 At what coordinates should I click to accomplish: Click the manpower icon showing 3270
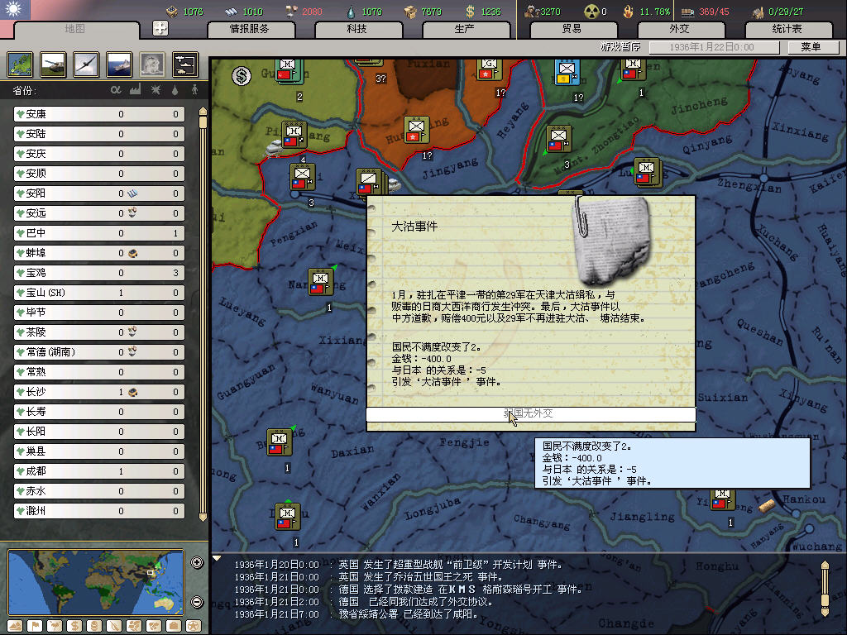[532, 12]
